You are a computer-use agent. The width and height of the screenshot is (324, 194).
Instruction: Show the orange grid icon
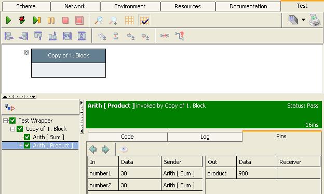point(129,20)
